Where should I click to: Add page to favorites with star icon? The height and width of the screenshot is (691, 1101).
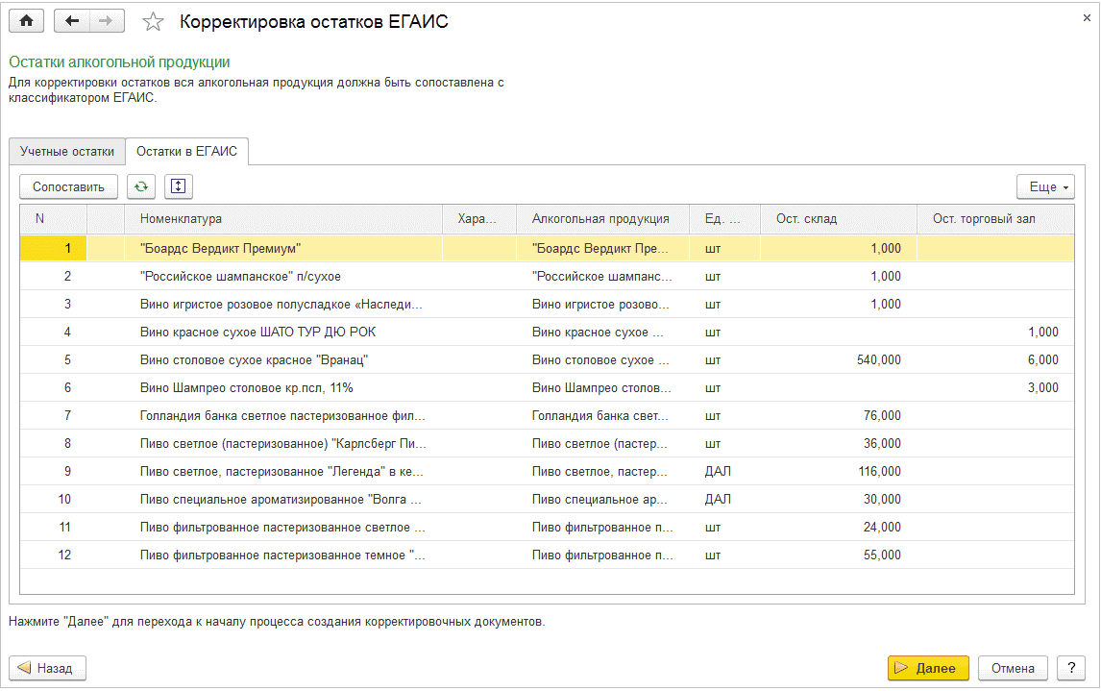tap(153, 22)
